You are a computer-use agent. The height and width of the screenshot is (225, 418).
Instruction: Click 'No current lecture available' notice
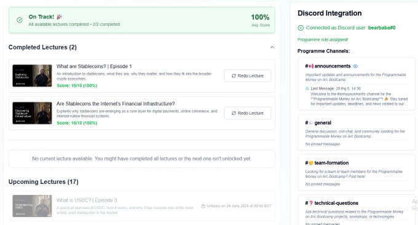[x=141, y=159]
